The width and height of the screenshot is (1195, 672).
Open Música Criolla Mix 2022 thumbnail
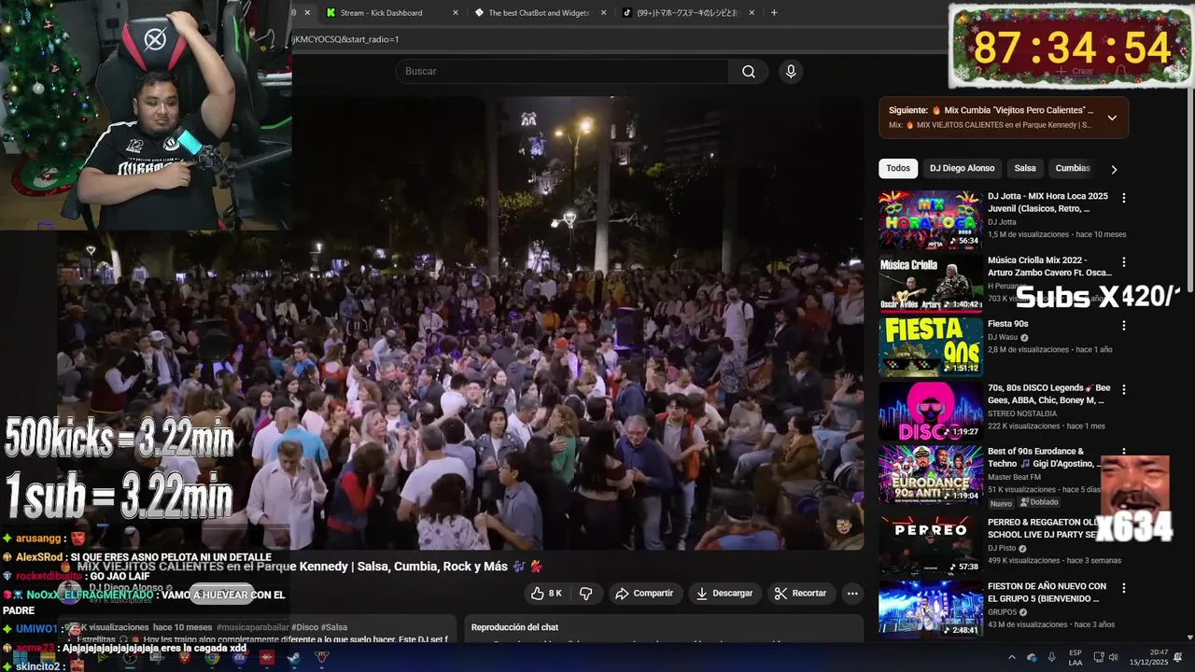tap(930, 283)
